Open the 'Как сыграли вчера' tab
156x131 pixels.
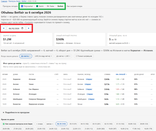[x=75, y=6]
